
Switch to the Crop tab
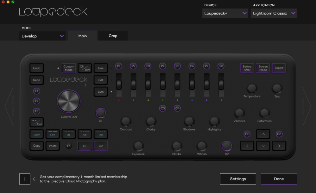click(113, 36)
